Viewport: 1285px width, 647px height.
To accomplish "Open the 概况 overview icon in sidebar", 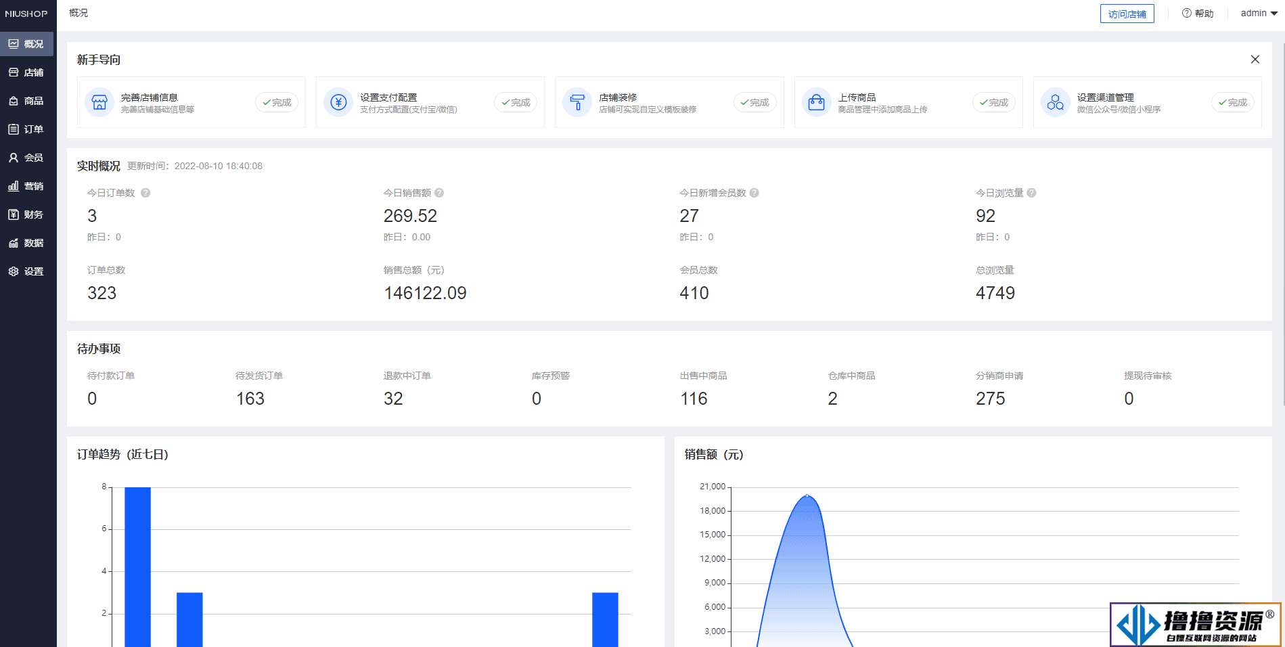I will tap(14, 44).
